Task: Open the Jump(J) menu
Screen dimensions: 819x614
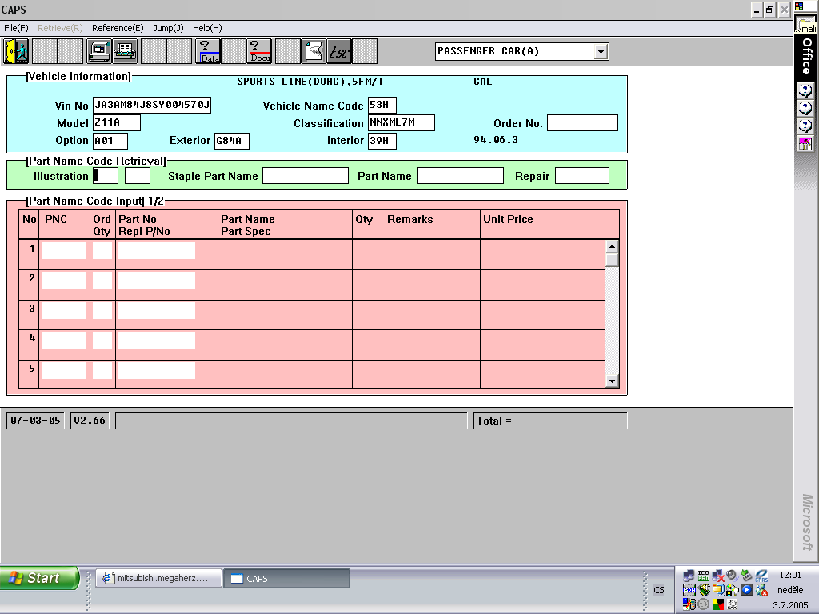Action: pos(168,28)
